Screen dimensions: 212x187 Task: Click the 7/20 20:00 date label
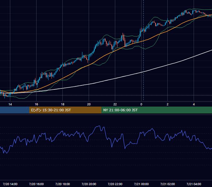89,184
